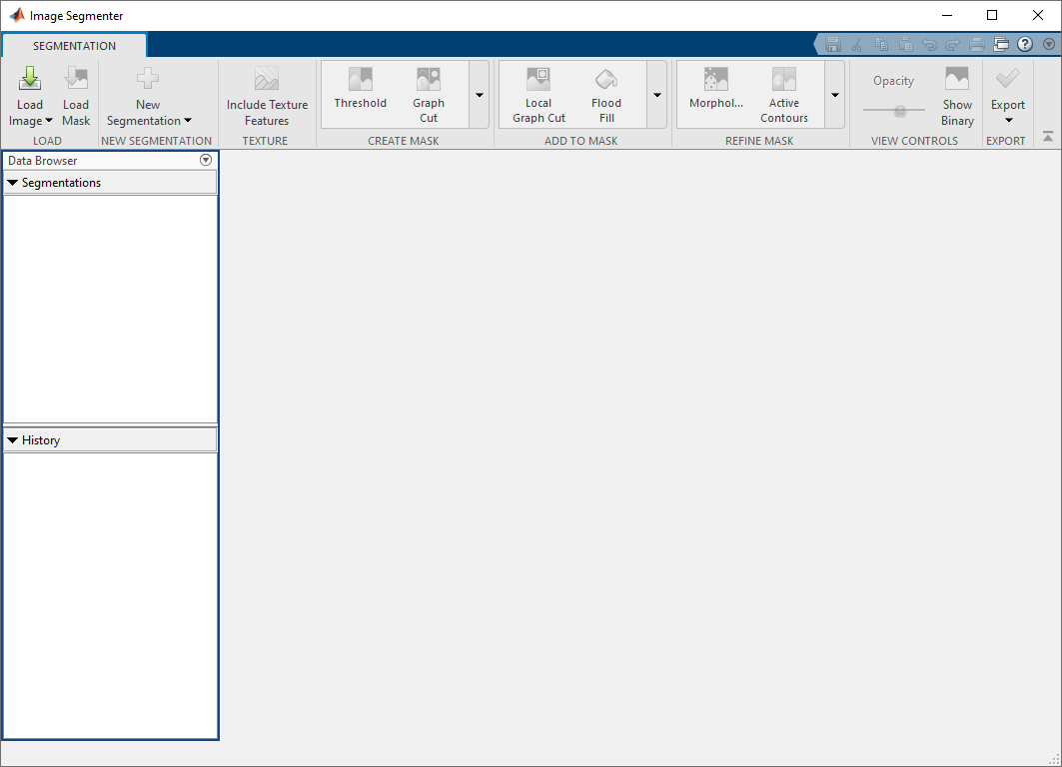Open the Data Browser options menu
The image size is (1062, 767).
click(206, 160)
